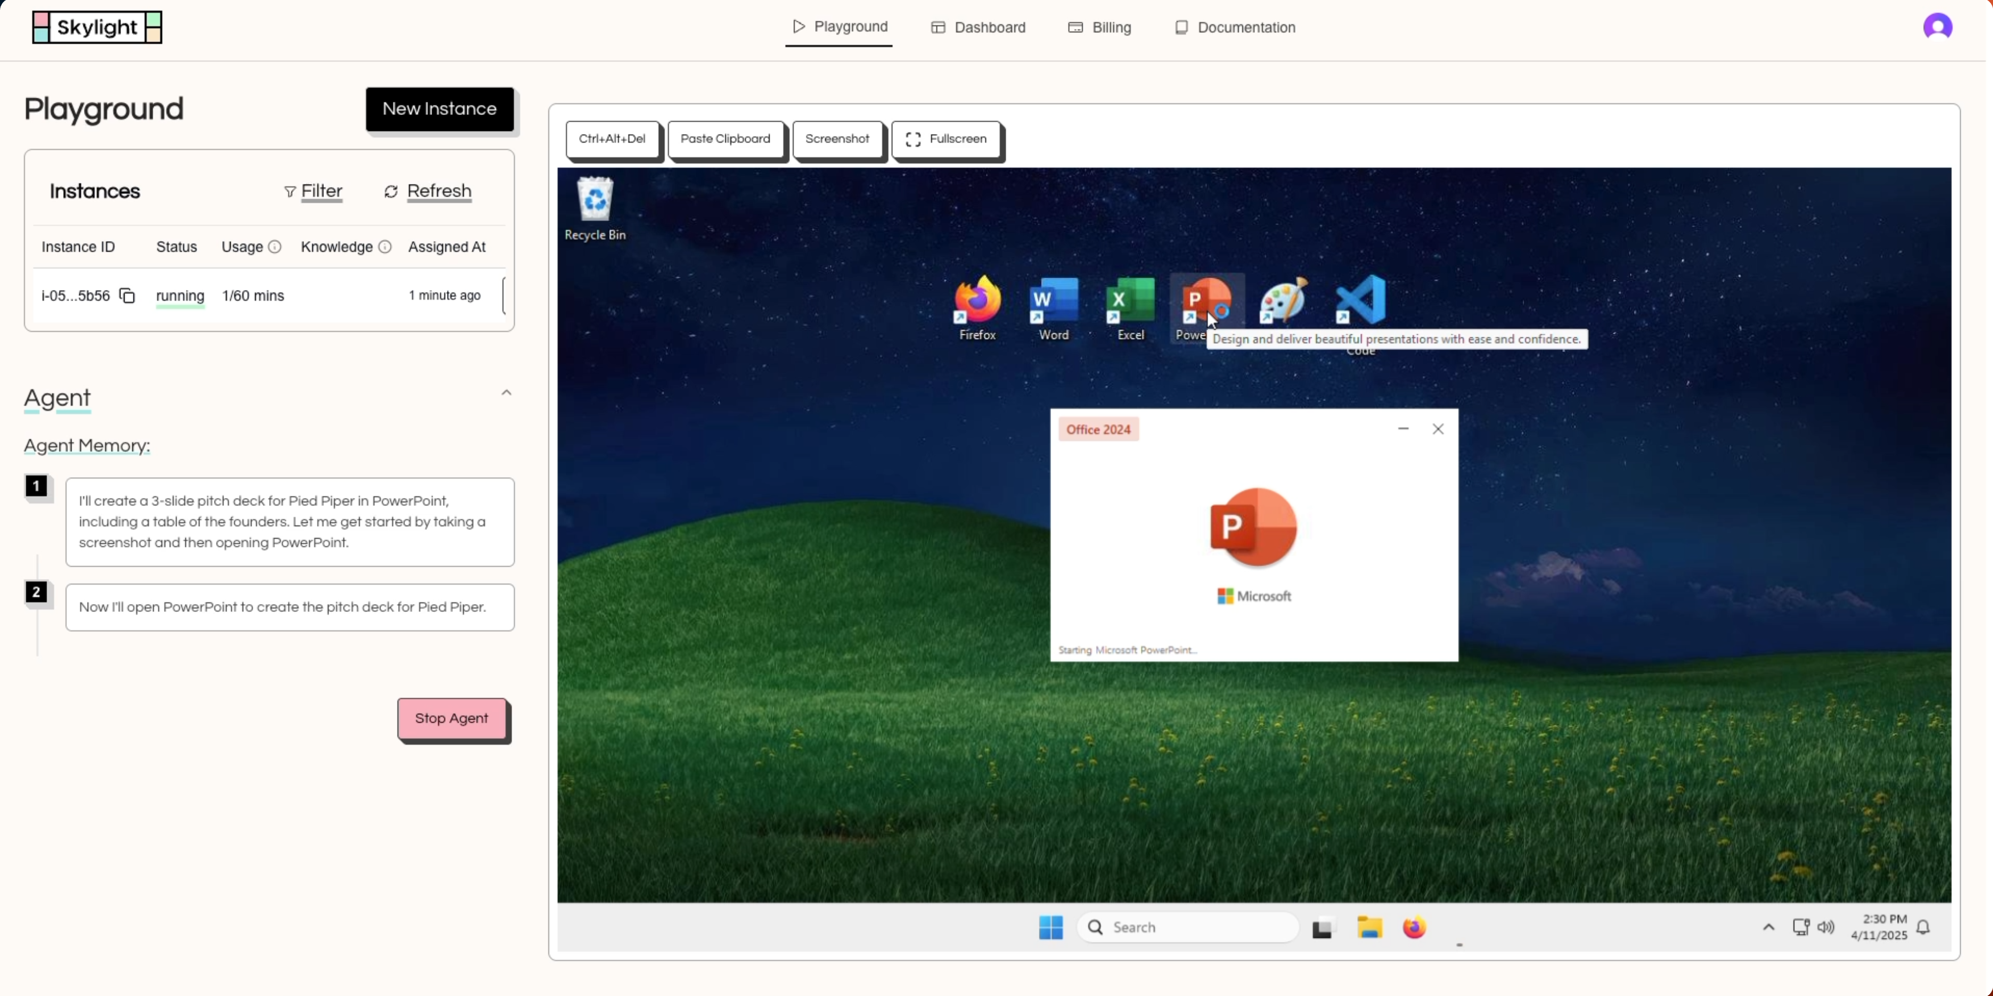1993x996 pixels.
Task: Expand the system tray hidden icons
Action: 1768,927
